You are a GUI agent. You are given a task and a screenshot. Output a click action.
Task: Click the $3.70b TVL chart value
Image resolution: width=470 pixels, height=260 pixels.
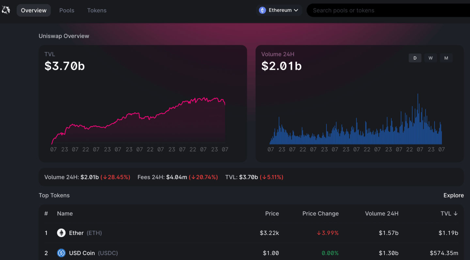pyautogui.click(x=65, y=66)
